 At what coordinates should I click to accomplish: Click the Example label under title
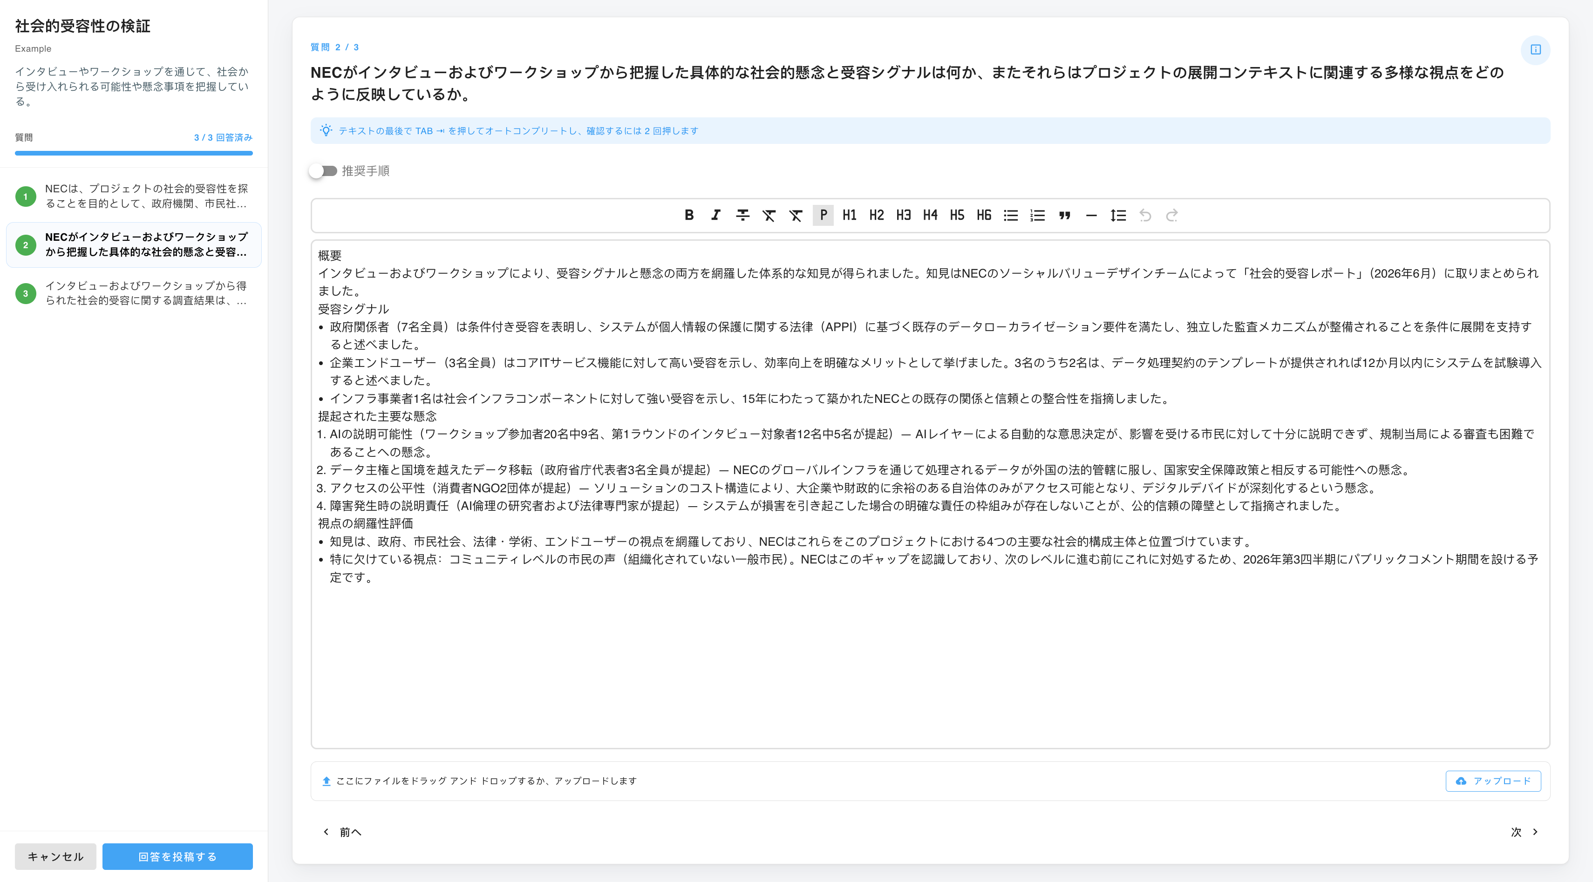(34, 48)
